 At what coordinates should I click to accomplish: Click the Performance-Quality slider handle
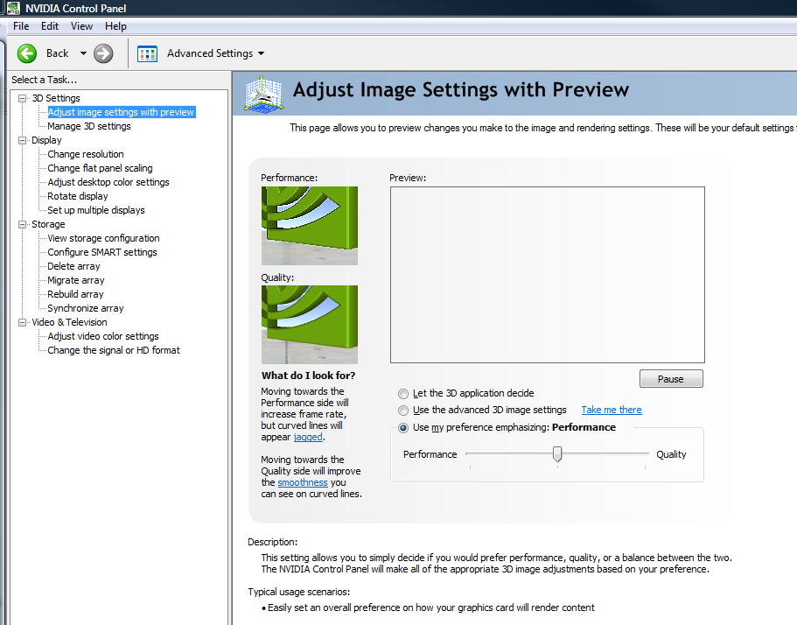click(x=556, y=453)
